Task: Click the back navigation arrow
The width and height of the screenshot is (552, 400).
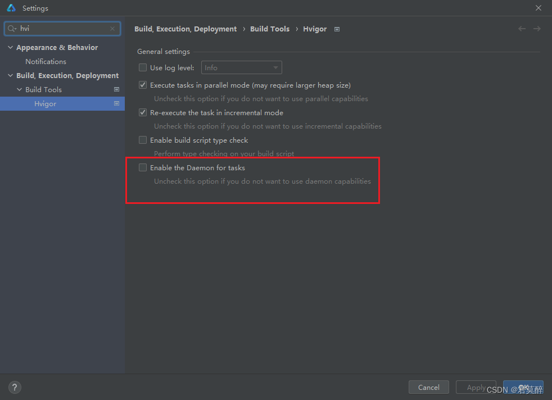Action: (x=521, y=29)
